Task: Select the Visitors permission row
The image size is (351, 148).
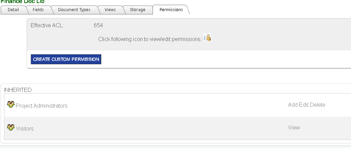Action: click(x=178, y=128)
